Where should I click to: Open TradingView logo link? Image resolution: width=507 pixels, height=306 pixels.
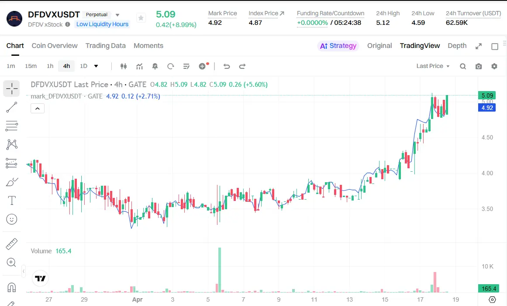click(x=41, y=278)
